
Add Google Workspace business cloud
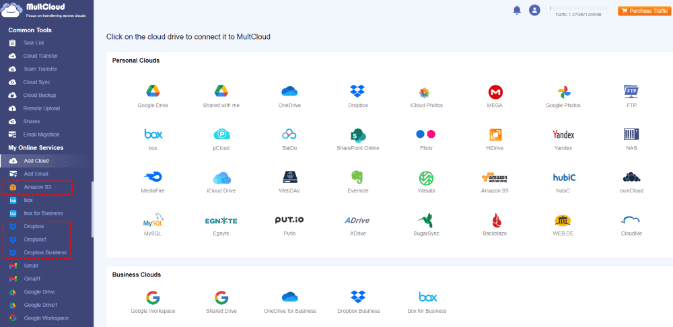tap(153, 301)
